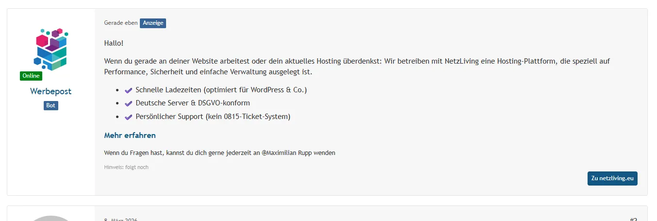Click checkmark icon beside Deutsche Server
Screen dimensions: 657x221
tap(129, 103)
